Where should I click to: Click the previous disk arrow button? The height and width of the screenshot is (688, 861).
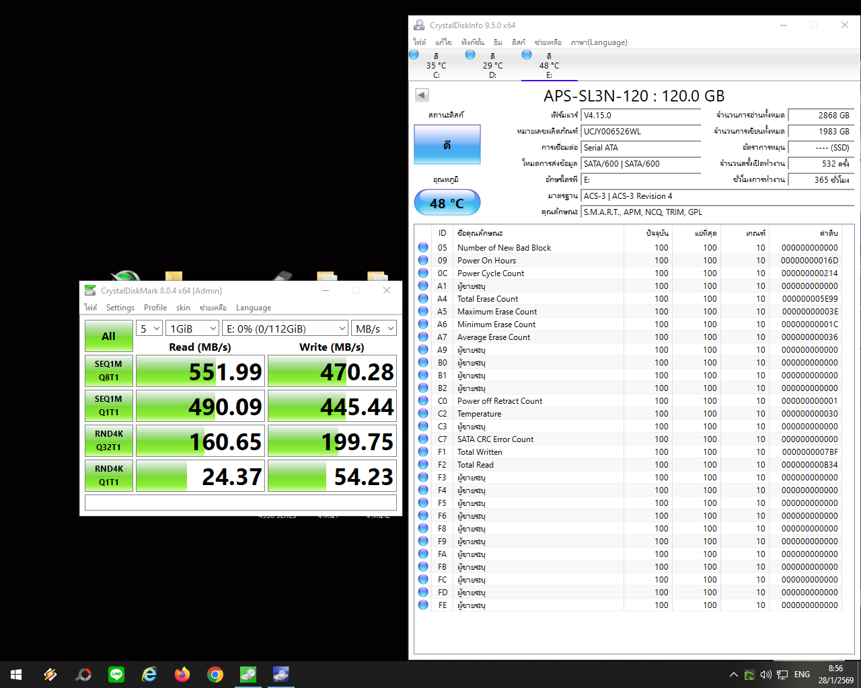tap(422, 95)
